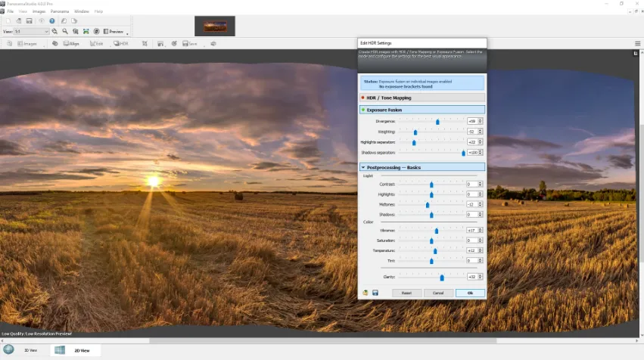Click the 2D View grid icon
Image resolution: width=644 pixels, height=360 pixels.
60,349
